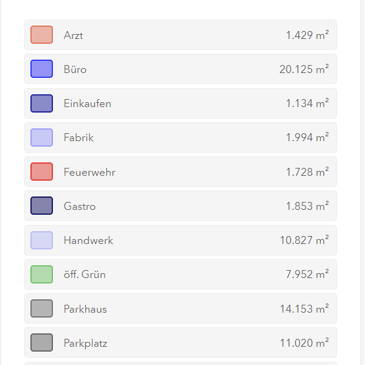Viewport: 365px width, 365px height.
Task: Select the Arzt label text
Action: tap(74, 35)
